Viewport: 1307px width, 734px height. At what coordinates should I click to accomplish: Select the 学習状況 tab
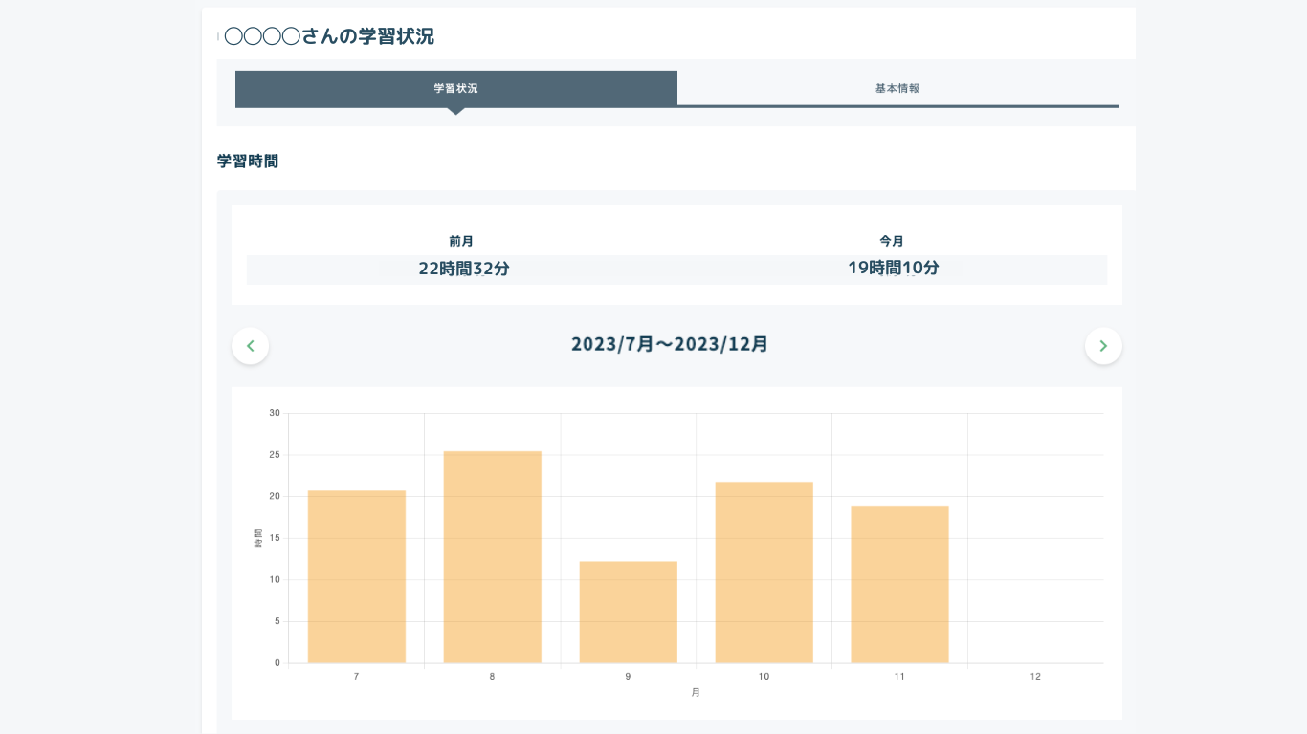click(456, 88)
